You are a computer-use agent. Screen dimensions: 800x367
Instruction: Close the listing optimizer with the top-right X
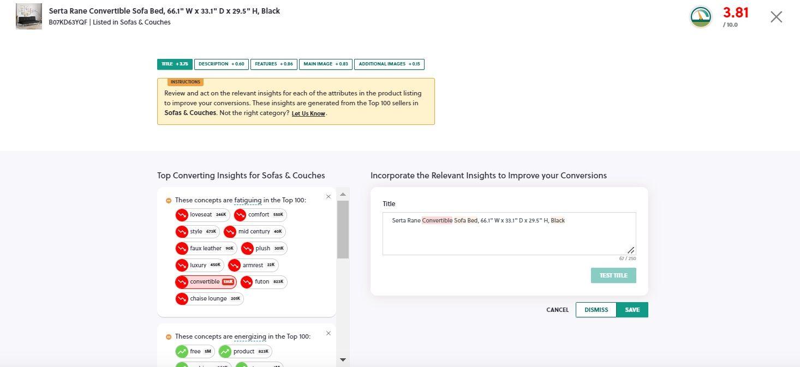tap(777, 17)
